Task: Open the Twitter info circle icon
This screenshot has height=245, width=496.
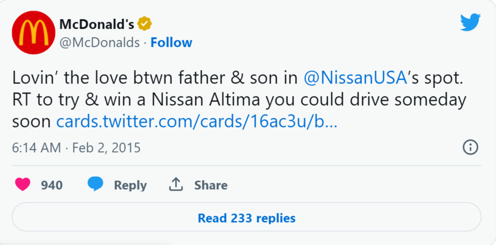Action: [470, 148]
